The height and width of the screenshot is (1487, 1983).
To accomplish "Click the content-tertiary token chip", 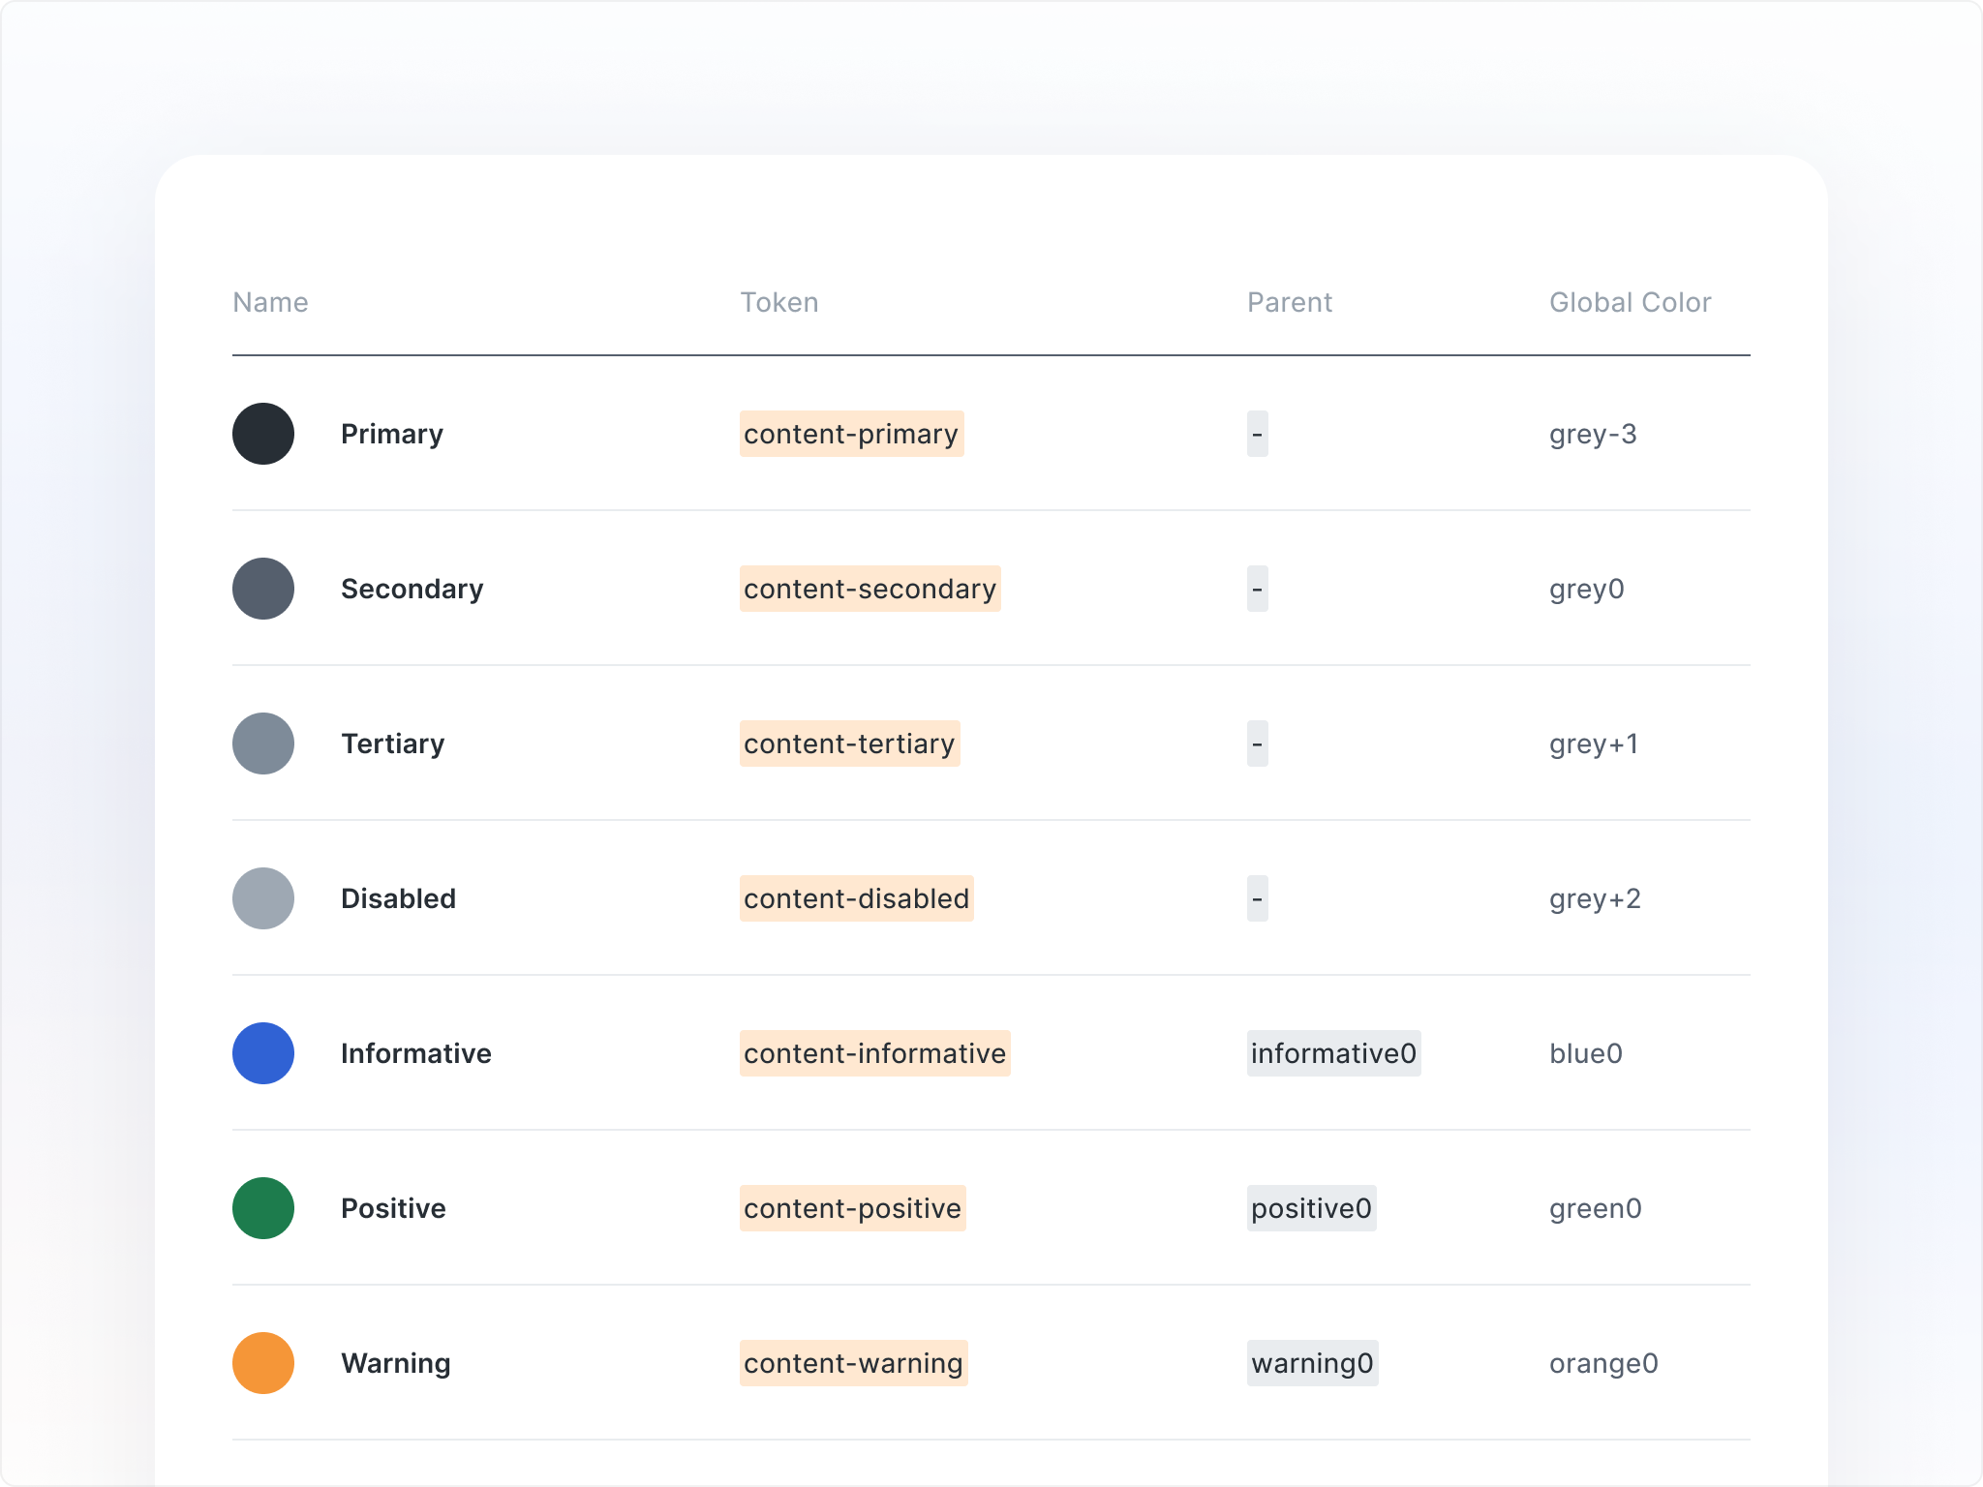I will pyautogui.click(x=849, y=743).
